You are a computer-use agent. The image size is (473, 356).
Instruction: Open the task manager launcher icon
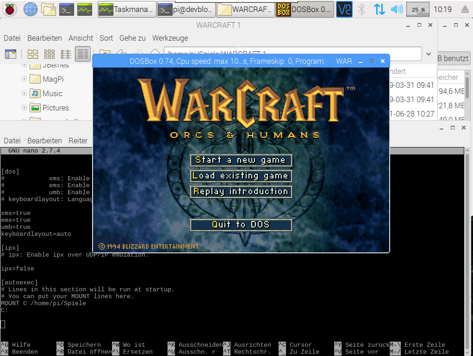[84, 9]
